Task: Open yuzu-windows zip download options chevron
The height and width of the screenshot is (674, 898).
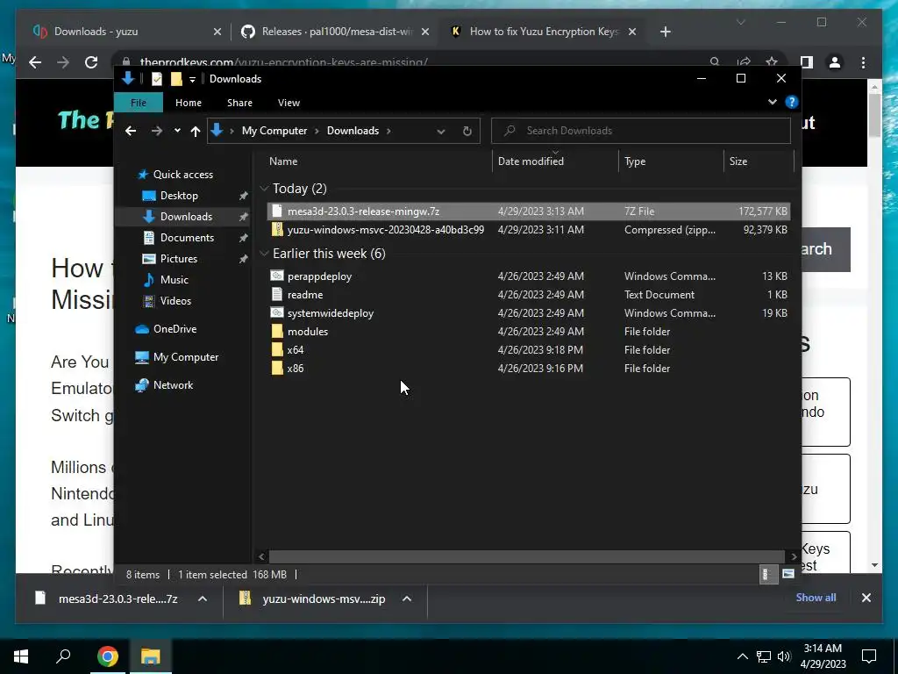Action: [x=407, y=599]
